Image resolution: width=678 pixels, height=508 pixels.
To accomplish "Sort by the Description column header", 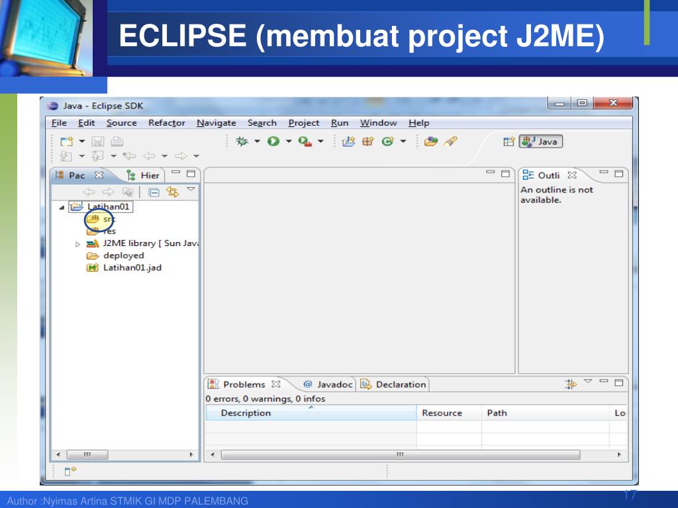I will pos(311,413).
